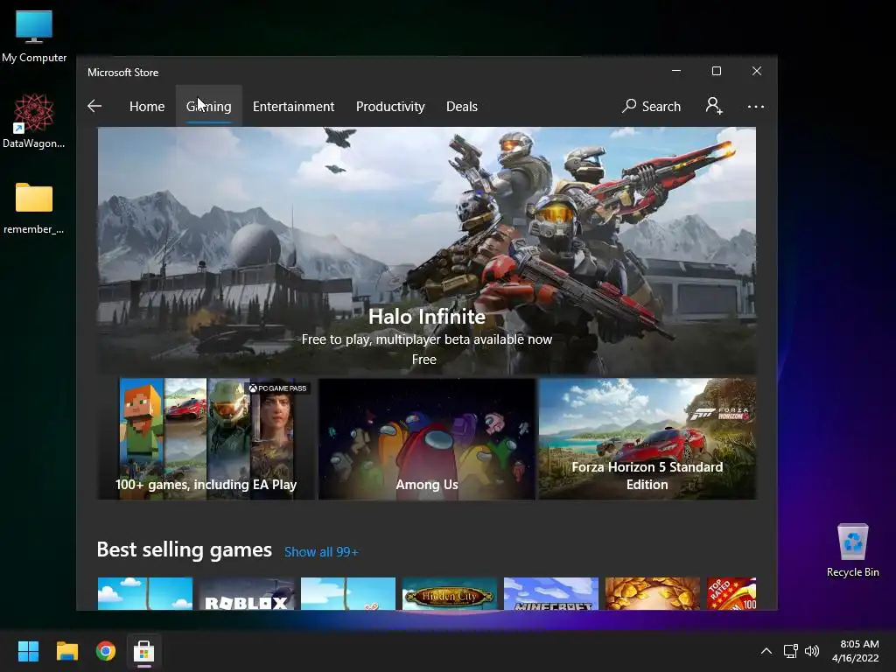Open the Home tab in Microsoft Store
Image resolution: width=896 pixels, height=672 pixels.
pos(147,106)
